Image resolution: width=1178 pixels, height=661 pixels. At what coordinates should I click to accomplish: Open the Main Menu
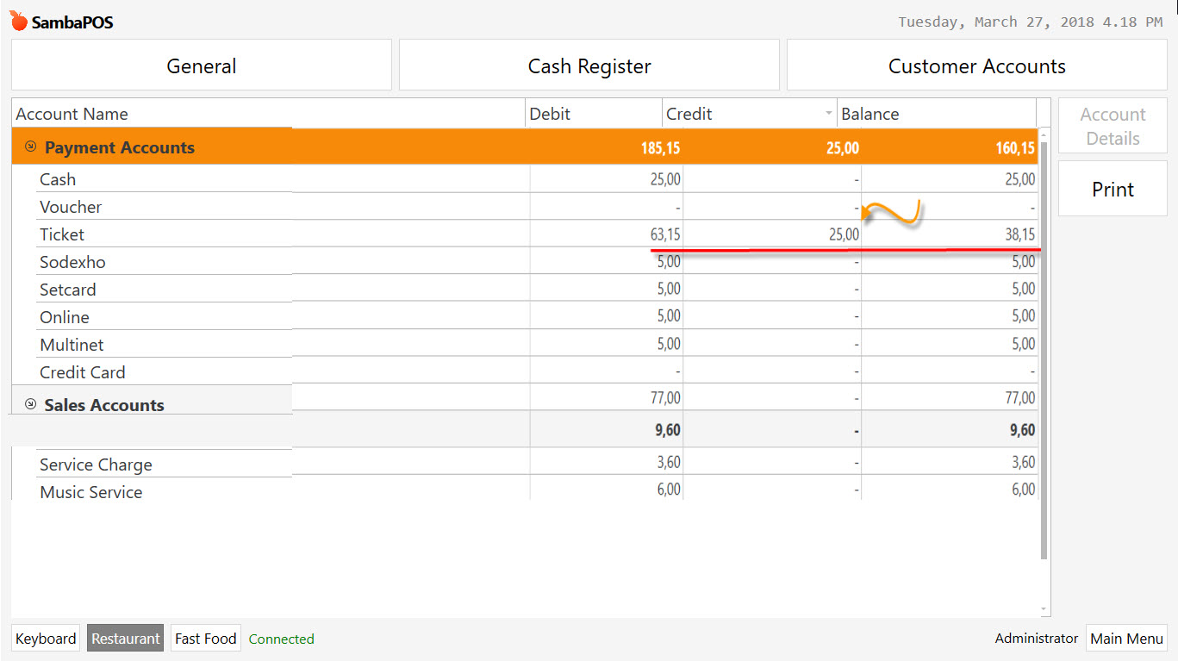(1126, 638)
